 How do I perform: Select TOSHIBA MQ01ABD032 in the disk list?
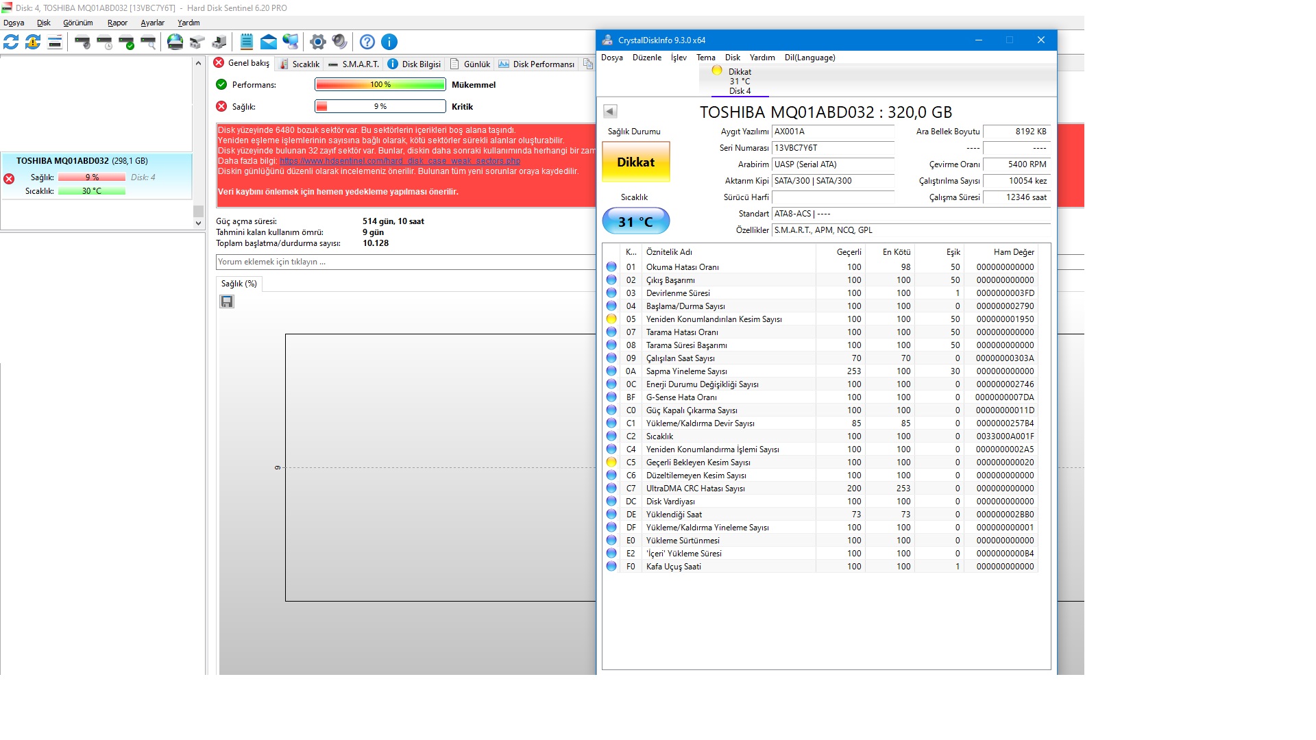[97, 176]
